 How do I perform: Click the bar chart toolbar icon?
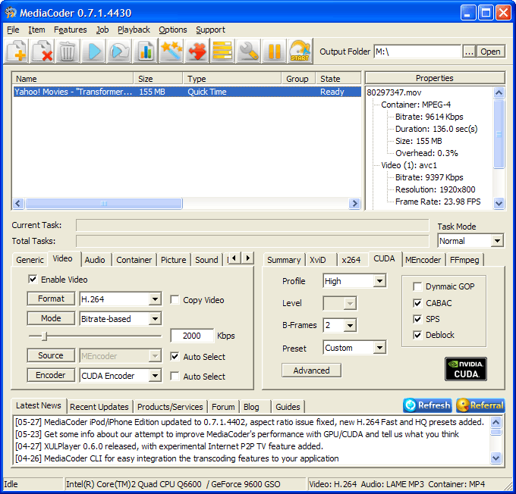(145, 52)
